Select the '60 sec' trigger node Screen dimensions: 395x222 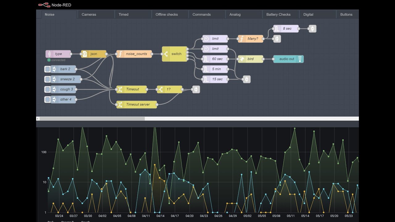pyautogui.click(x=215, y=59)
